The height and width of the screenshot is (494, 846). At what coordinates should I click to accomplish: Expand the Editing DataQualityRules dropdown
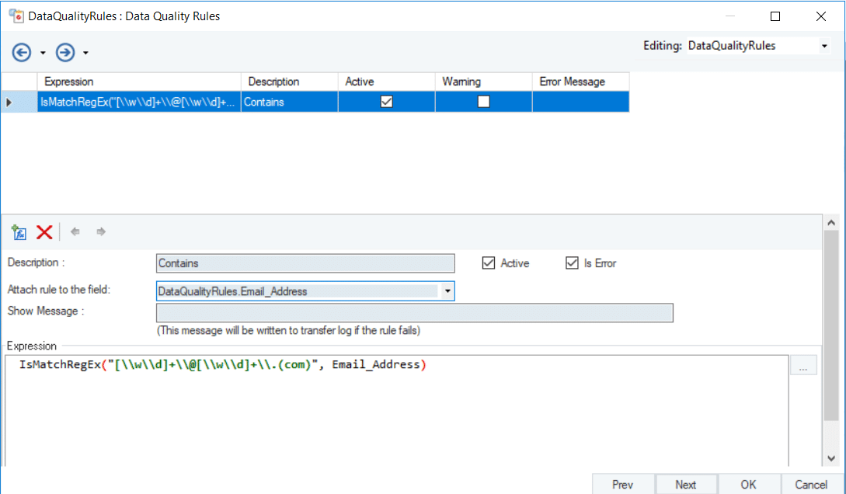823,47
